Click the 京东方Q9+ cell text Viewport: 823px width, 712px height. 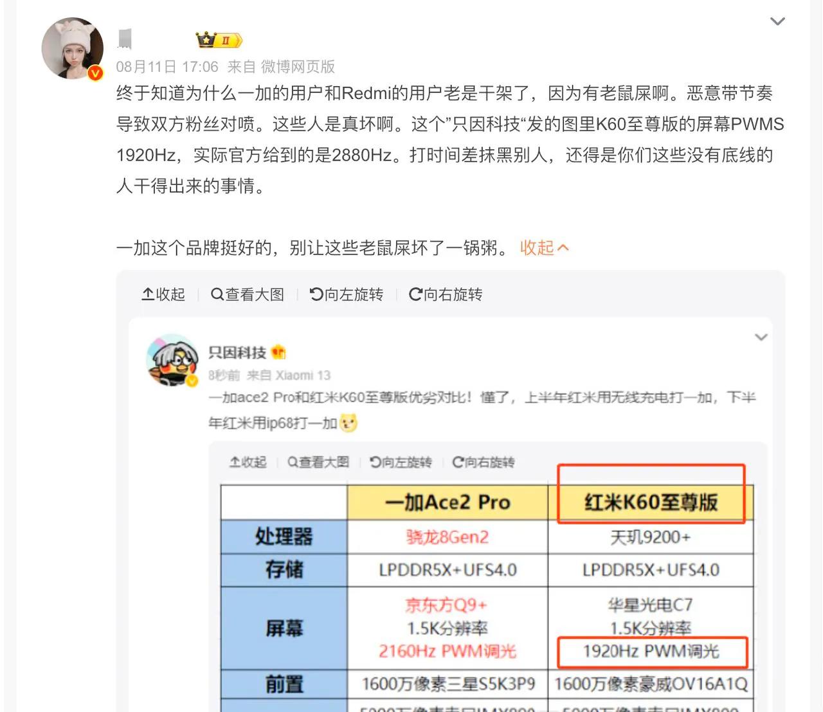(446, 605)
